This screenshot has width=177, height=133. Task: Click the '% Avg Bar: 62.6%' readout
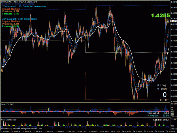[x=158, y=115]
